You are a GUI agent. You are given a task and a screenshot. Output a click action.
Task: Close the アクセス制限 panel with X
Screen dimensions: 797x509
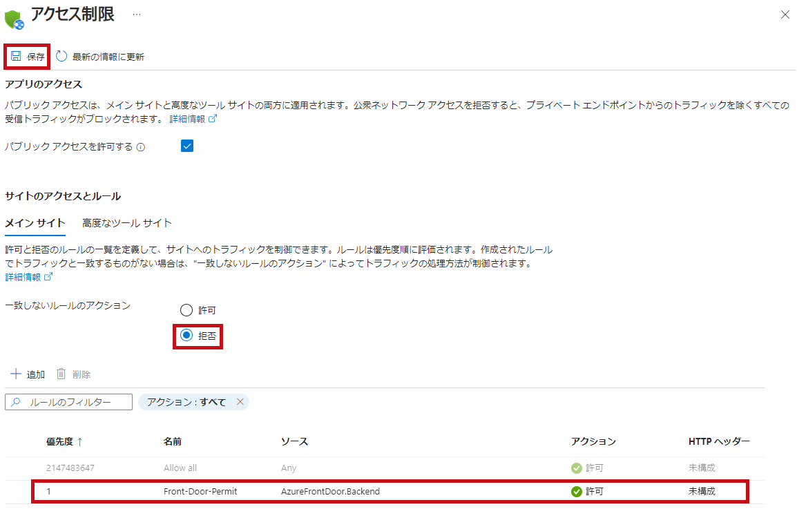point(785,15)
